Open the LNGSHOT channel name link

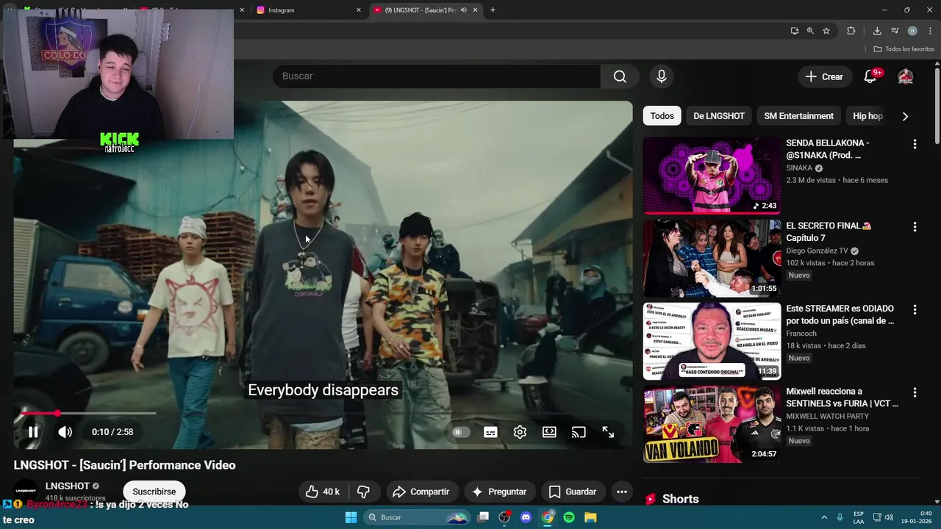tap(67, 486)
